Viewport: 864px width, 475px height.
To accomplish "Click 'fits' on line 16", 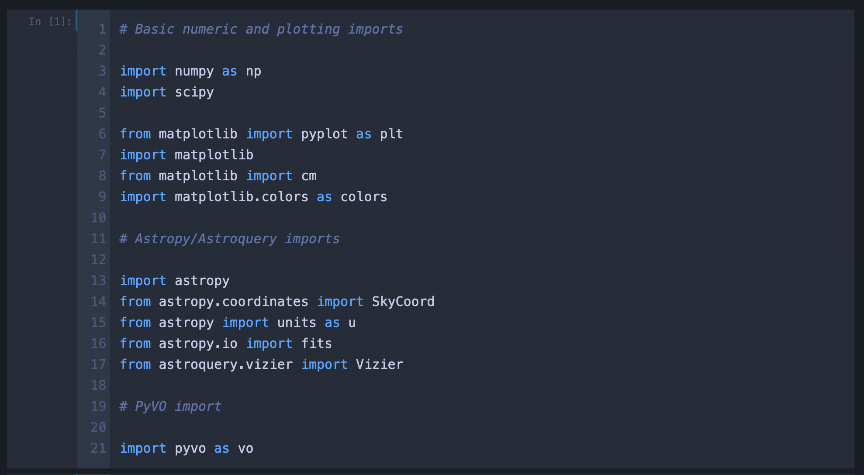I will pos(317,344).
